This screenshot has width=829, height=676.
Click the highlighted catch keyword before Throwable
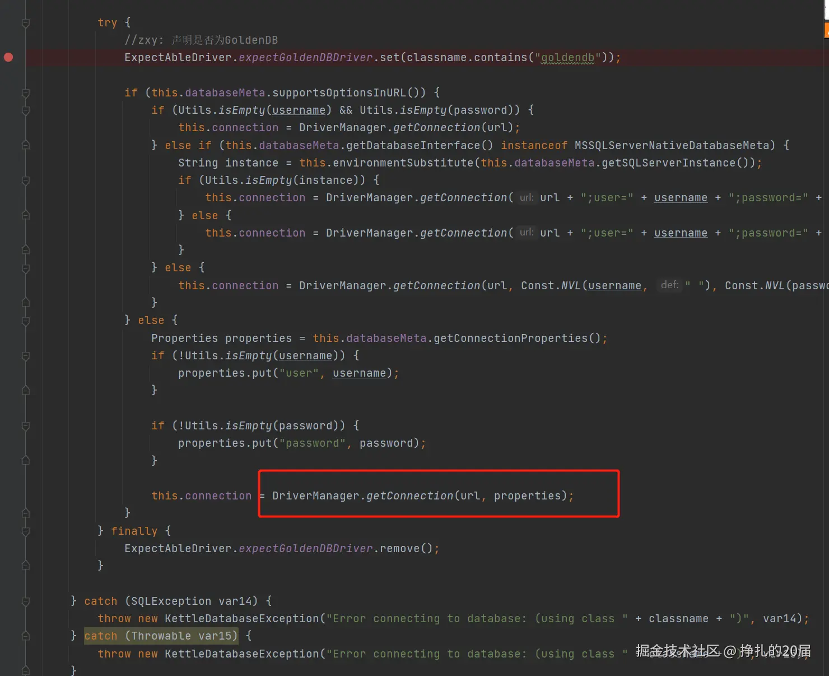tap(101, 636)
